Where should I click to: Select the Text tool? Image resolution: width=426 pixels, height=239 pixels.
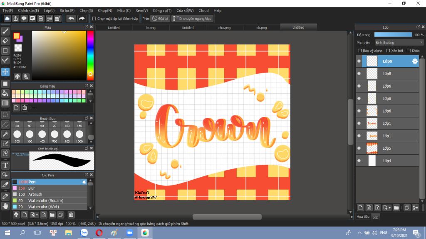(5, 165)
